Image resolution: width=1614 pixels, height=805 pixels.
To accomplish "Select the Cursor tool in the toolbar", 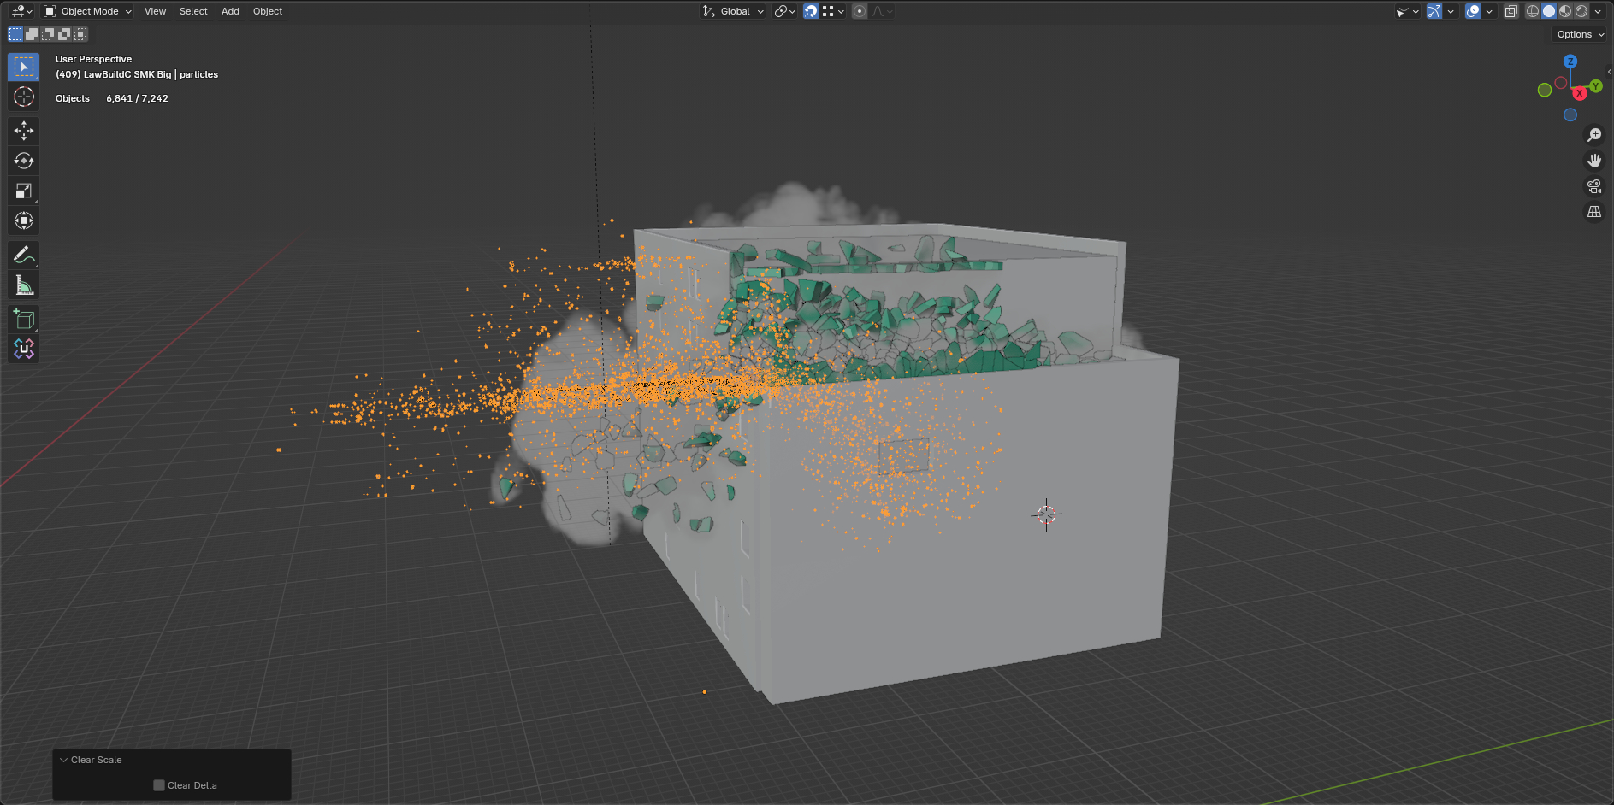I will [x=24, y=97].
